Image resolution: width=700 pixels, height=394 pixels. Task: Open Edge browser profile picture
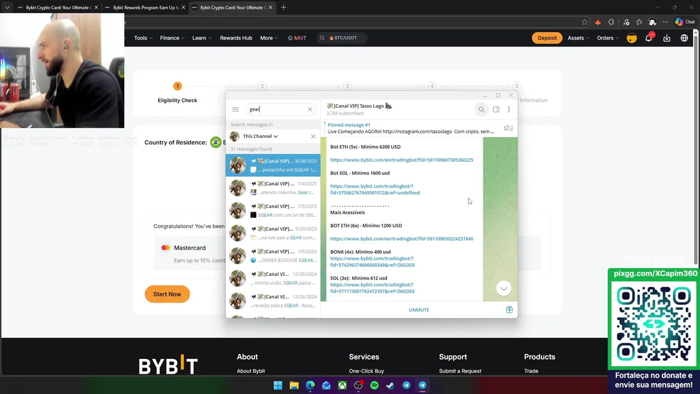coord(652,22)
